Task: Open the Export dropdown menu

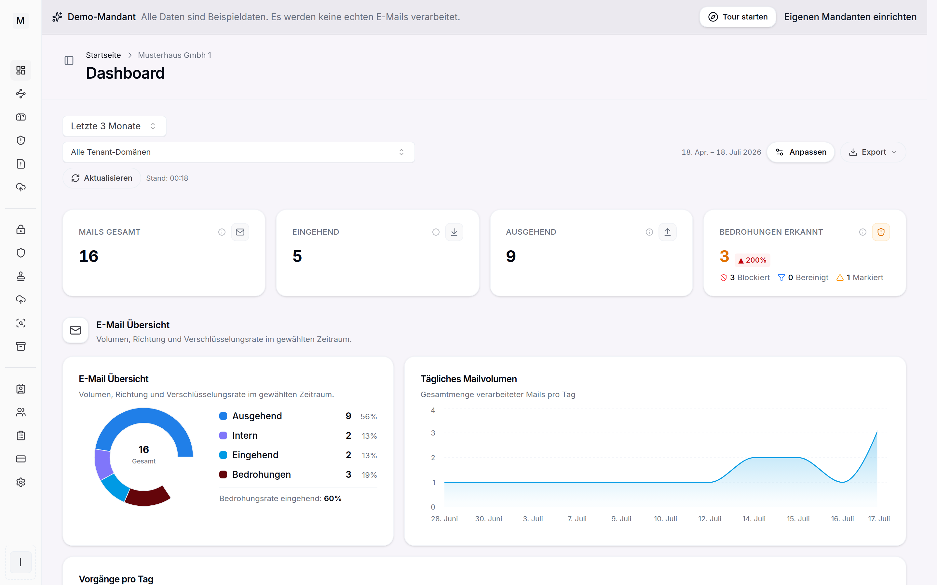Action: [x=873, y=152]
